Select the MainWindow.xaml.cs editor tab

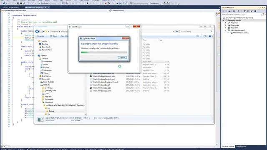pos(33,7)
